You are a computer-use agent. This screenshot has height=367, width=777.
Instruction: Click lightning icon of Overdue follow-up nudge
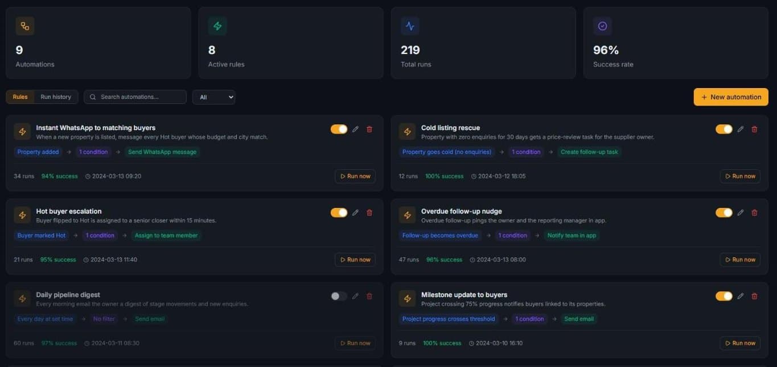(x=407, y=215)
